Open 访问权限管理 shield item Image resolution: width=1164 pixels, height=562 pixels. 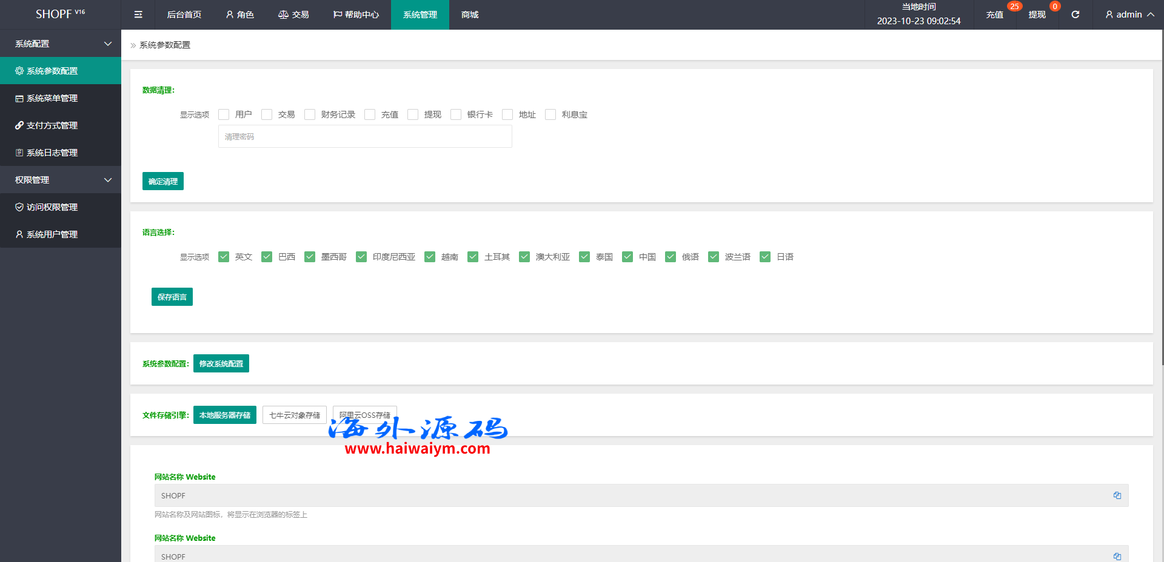click(x=52, y=207)
